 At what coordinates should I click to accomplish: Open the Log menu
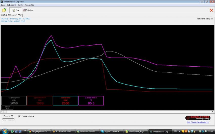[x=3, y=5]
